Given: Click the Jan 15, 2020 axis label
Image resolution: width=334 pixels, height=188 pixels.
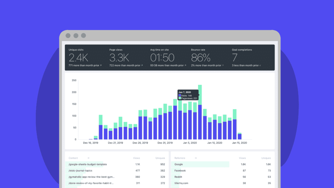Looking at the screenshot, I should click(x=240, y=143).
